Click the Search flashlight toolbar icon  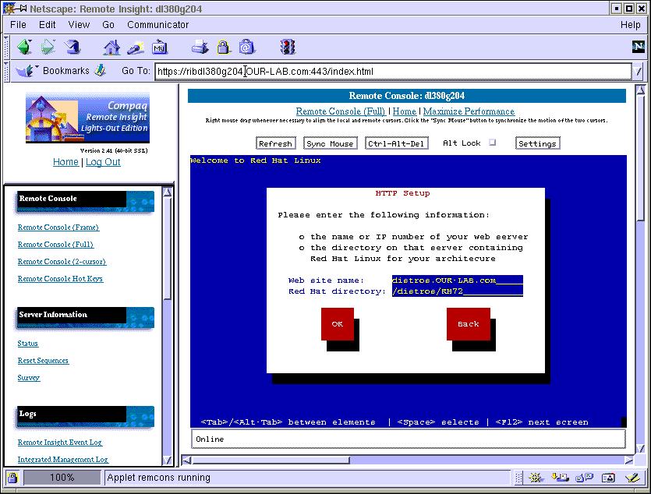point(136,47)
